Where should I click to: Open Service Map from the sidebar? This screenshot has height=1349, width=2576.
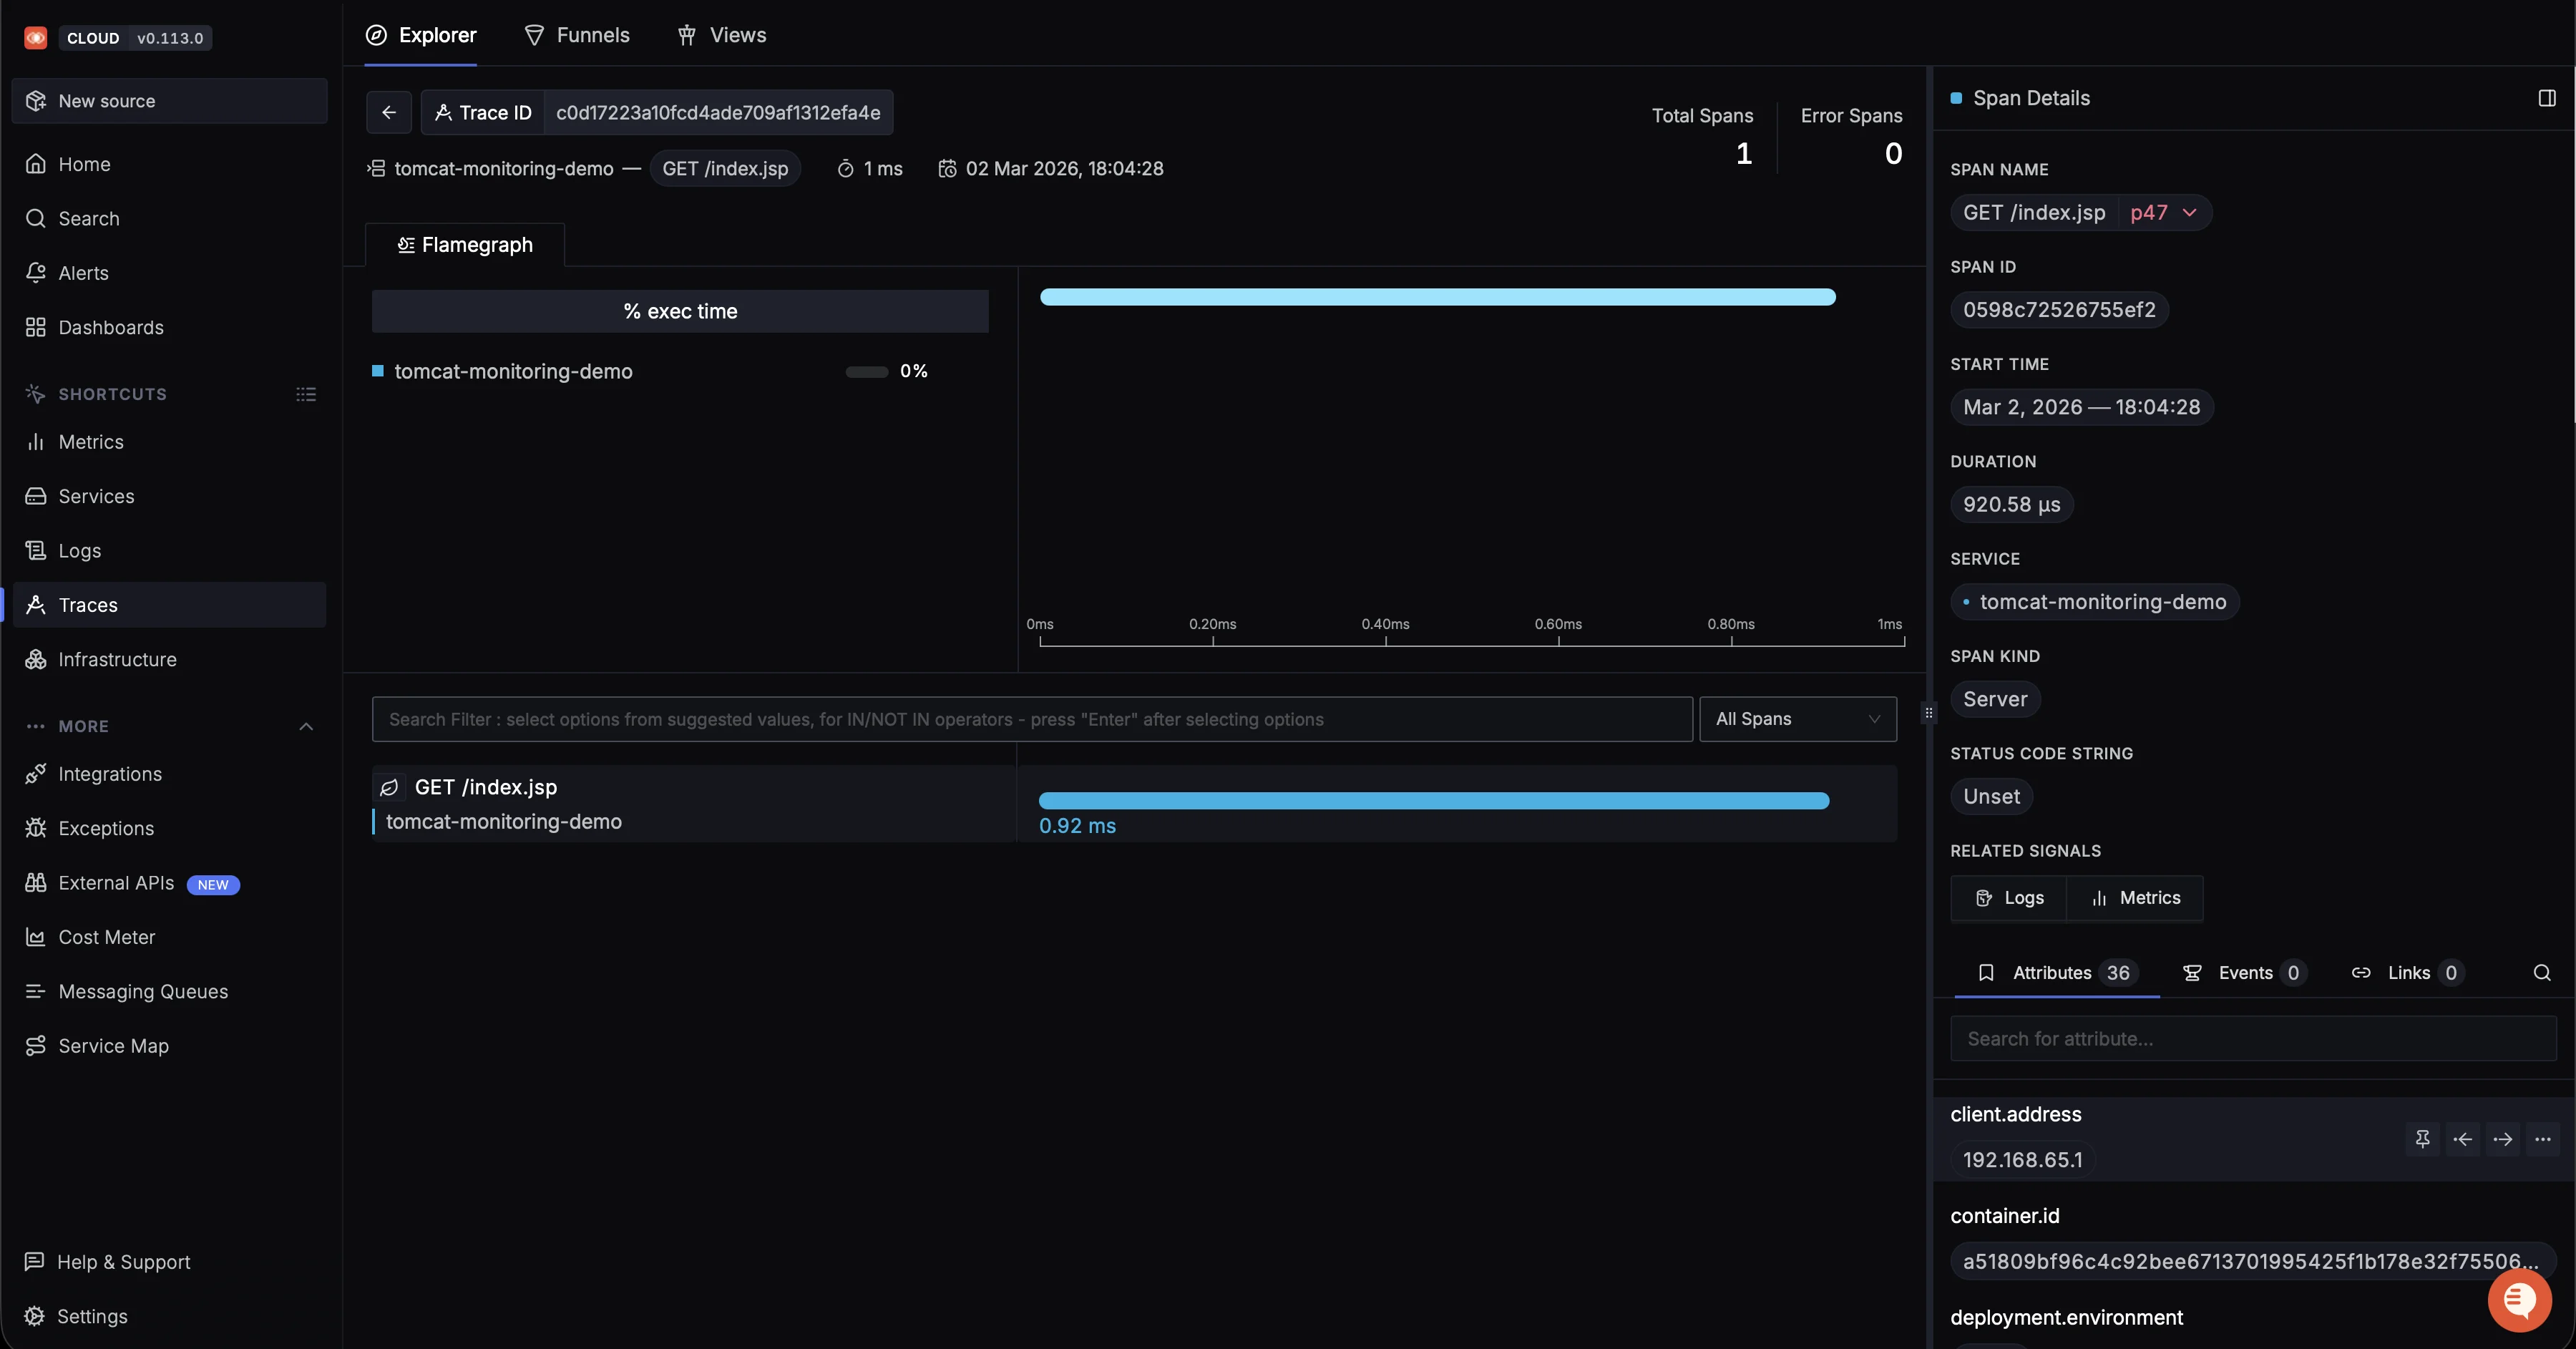[x=113, y=1046]
